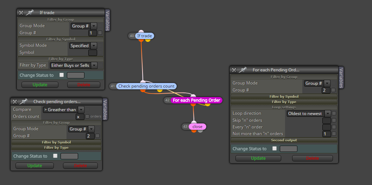Viewport: 372px width, 185px height.
Task: Click the pin icon on Check pending orders panel
Action: point(23,102)
